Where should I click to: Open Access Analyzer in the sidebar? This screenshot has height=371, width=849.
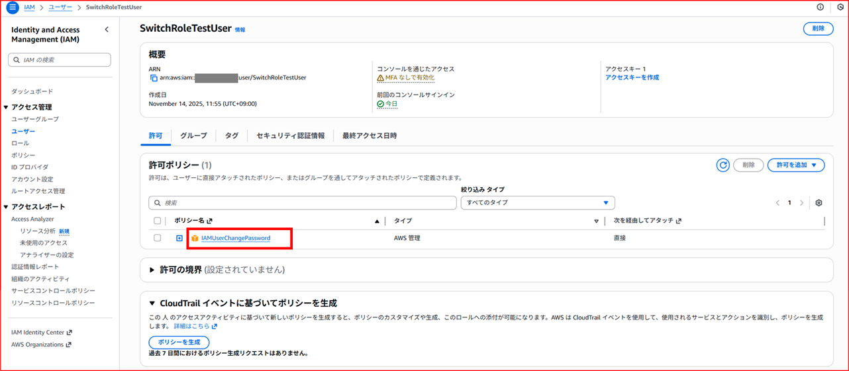tap(32, 219)
